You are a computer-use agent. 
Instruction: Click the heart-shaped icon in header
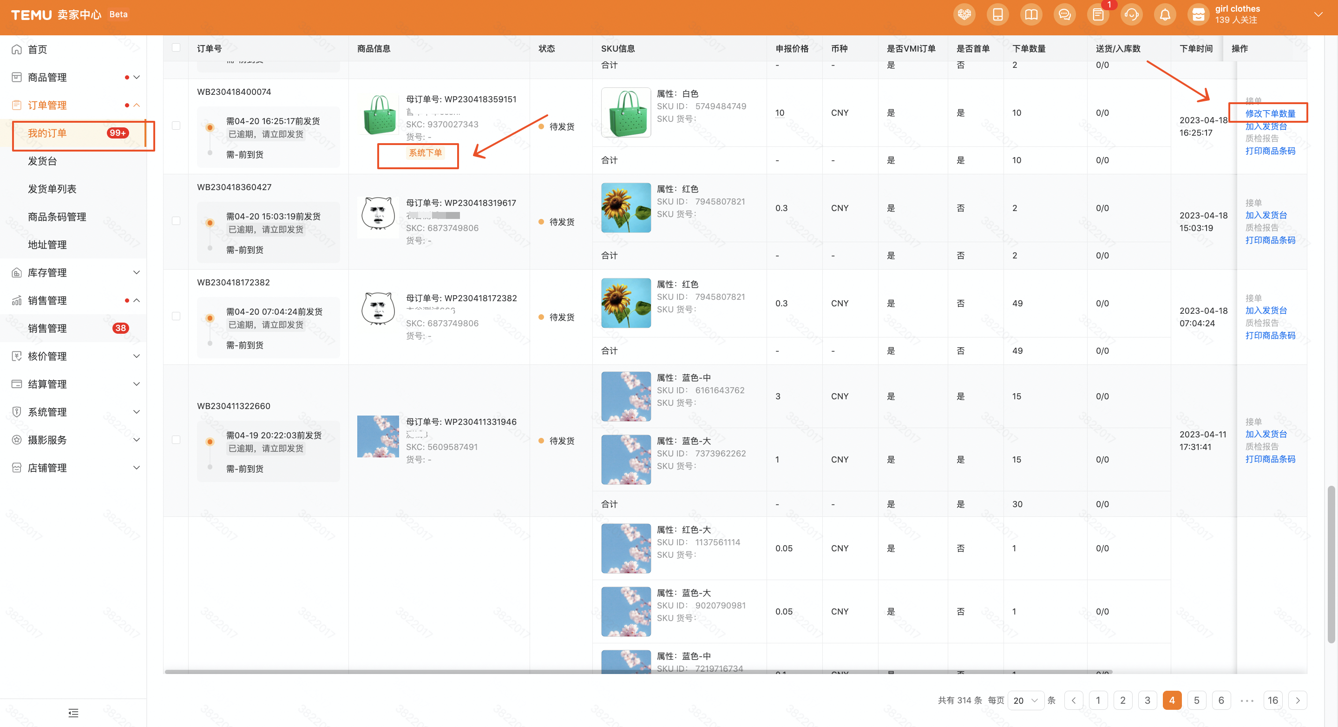(x=964, y=14)
